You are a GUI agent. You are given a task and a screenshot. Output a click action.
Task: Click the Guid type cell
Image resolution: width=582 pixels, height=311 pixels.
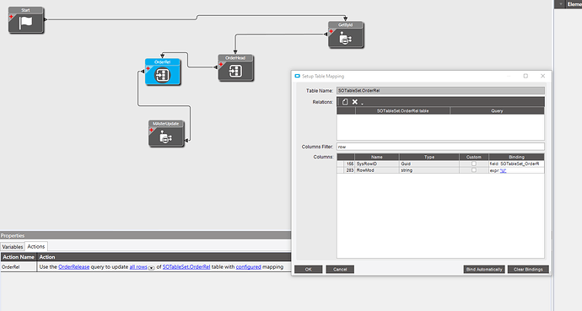429,164
